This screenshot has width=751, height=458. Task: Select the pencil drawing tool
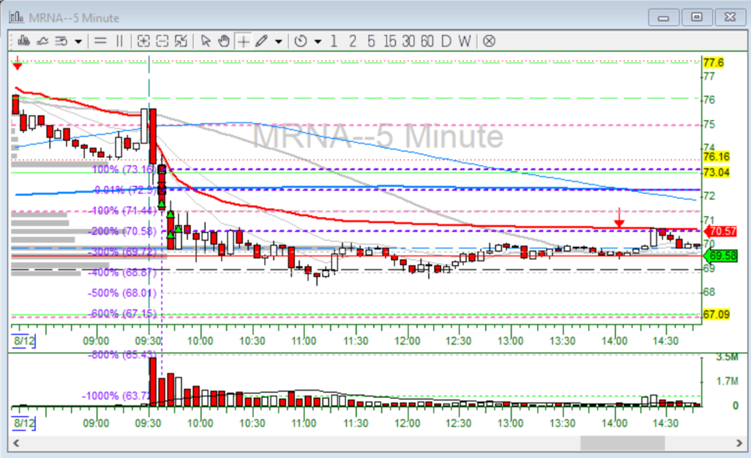tap(261, 41)
